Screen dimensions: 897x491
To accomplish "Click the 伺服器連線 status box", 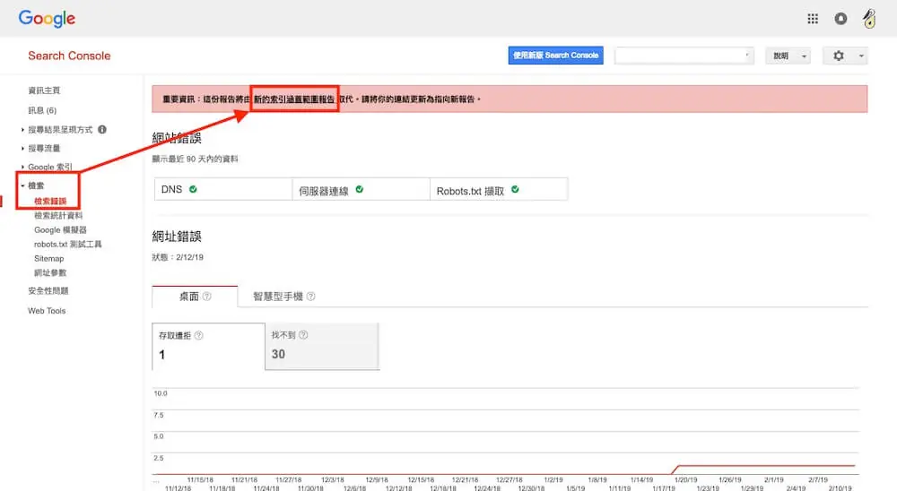I will (361, 189).
